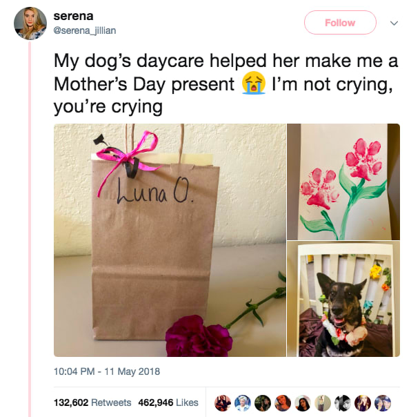Click the first liker avatar after the Likes count

223,403
